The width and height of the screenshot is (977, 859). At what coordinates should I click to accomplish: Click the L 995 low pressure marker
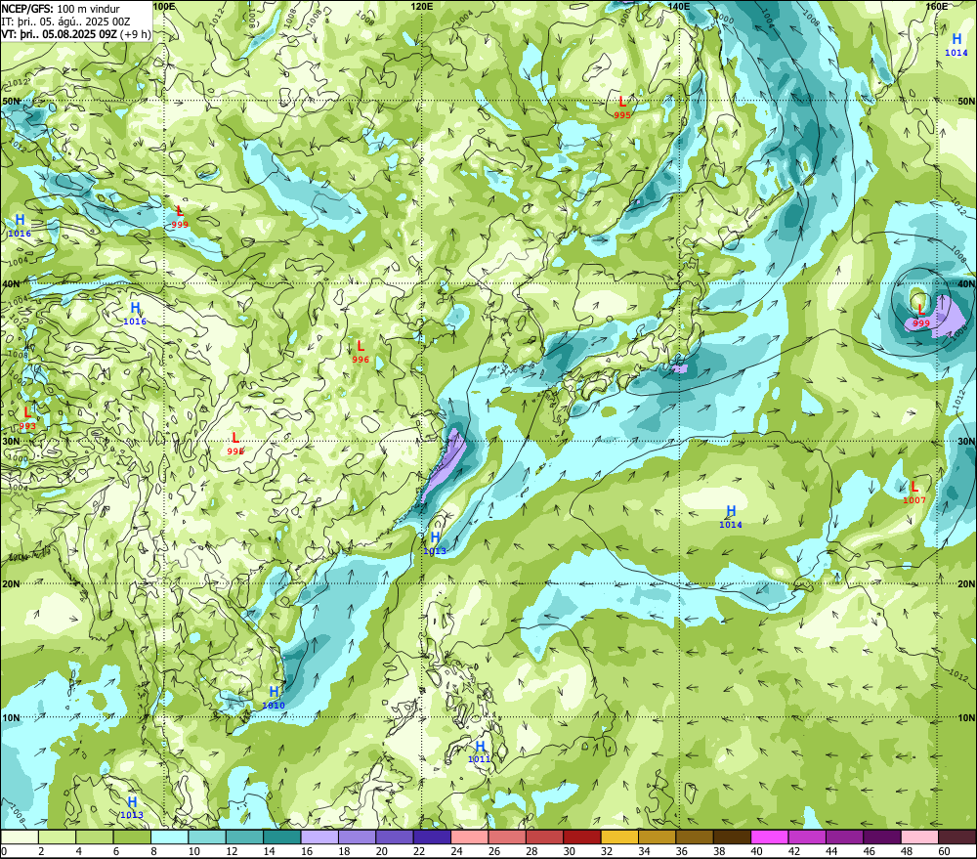[x=621, y=107]
